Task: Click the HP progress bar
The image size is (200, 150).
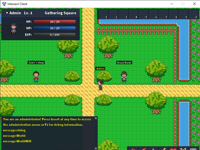Action: point(55,22)
